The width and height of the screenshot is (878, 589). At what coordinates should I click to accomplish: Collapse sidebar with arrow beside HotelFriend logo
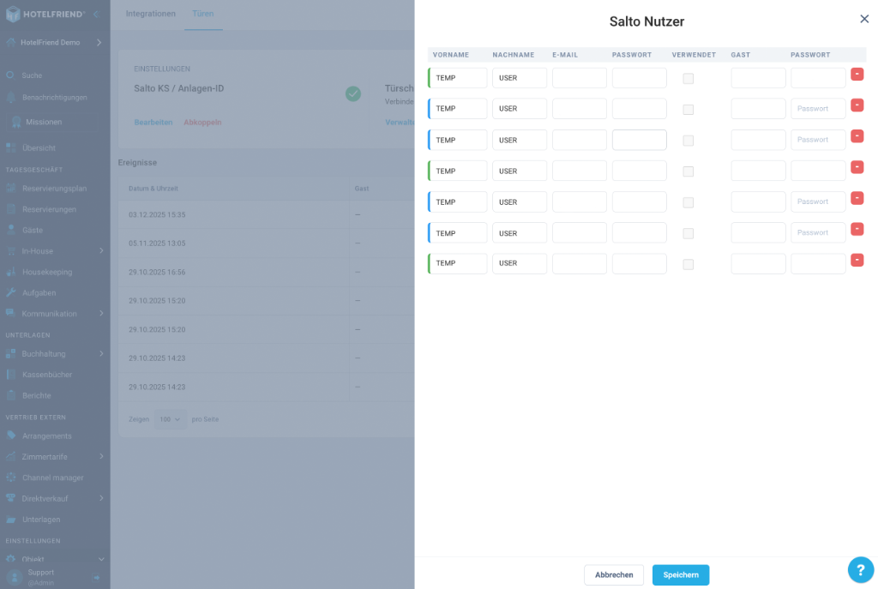click(96, 14)
